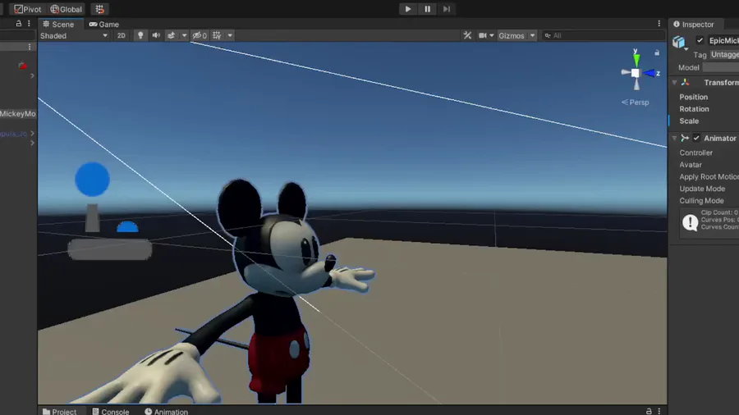Click the Apply Root Motion label
The height and width of the screenshot is (415, 739).
709,176
